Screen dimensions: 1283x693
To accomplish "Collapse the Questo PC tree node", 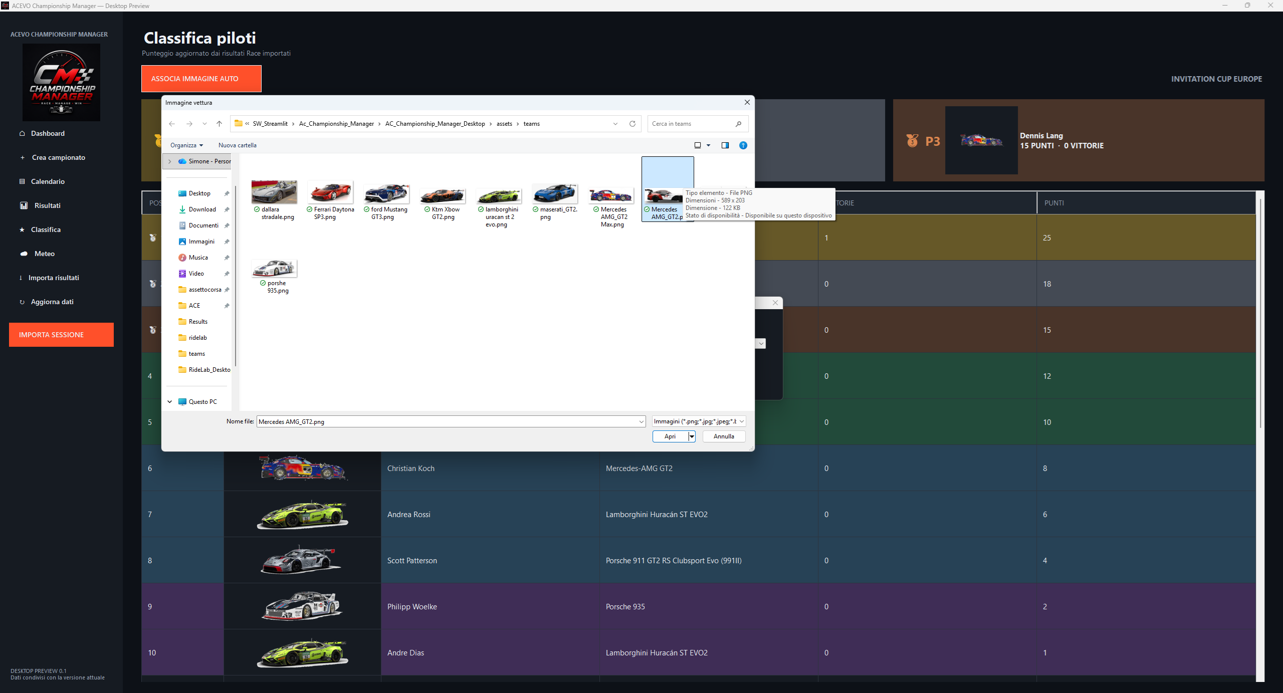I will [170, 402].
